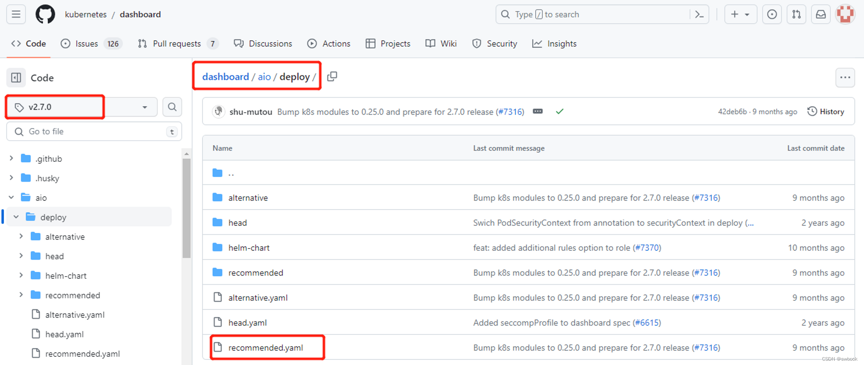Open helm-chart folder in file list
The height and width of the screenshot is (365, 864).
pos(249,248)
